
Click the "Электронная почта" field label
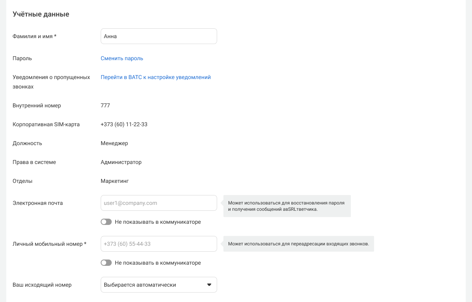coord(38,203)
